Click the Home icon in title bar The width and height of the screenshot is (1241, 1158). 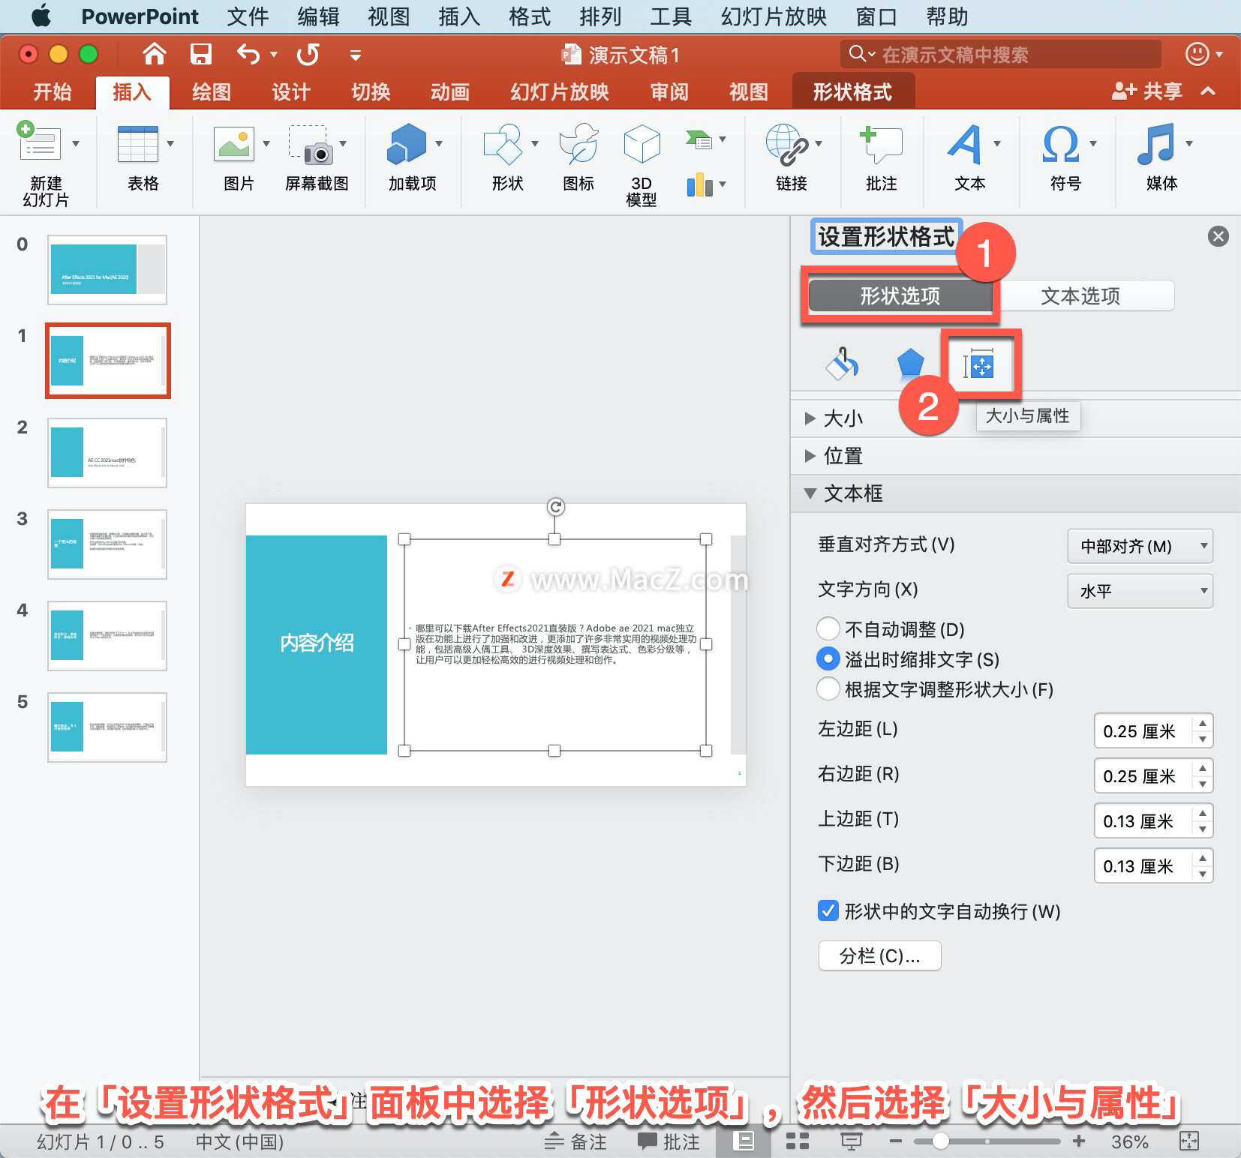click(x=154, y=54)
